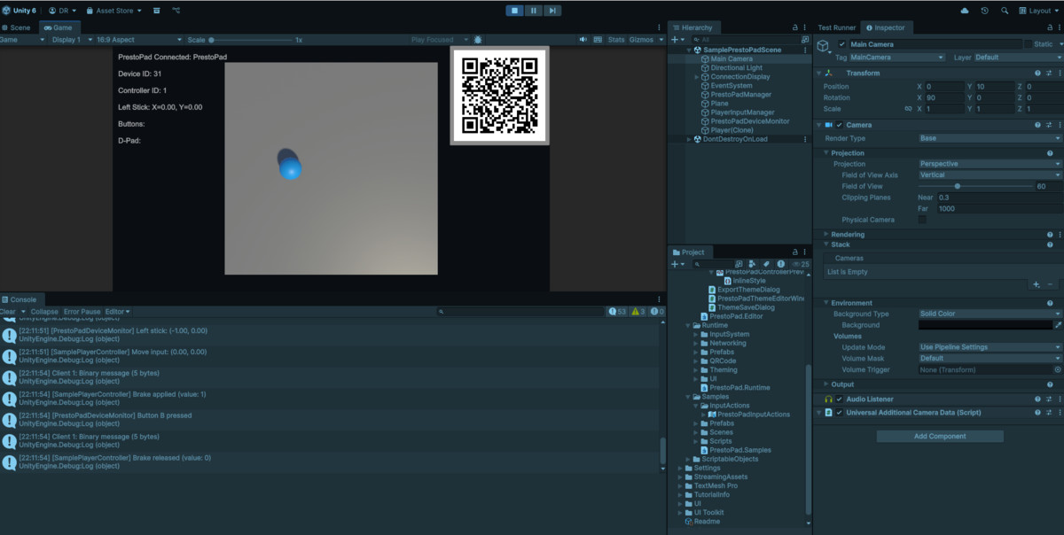Viewport: 1064px width, 535px height.
Task: Disable the Camera component checkbox
Action: pyautogui.click(x=839, y=125)
